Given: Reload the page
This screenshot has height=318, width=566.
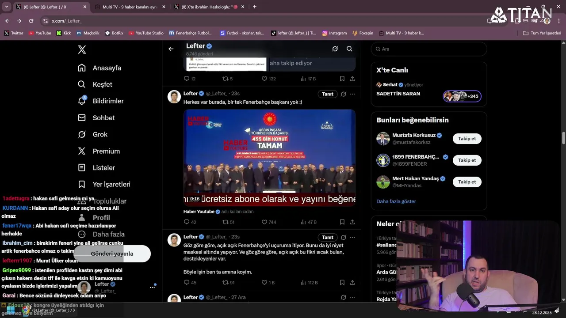Looking at the screenshot, I should click(x=31, y=21).
